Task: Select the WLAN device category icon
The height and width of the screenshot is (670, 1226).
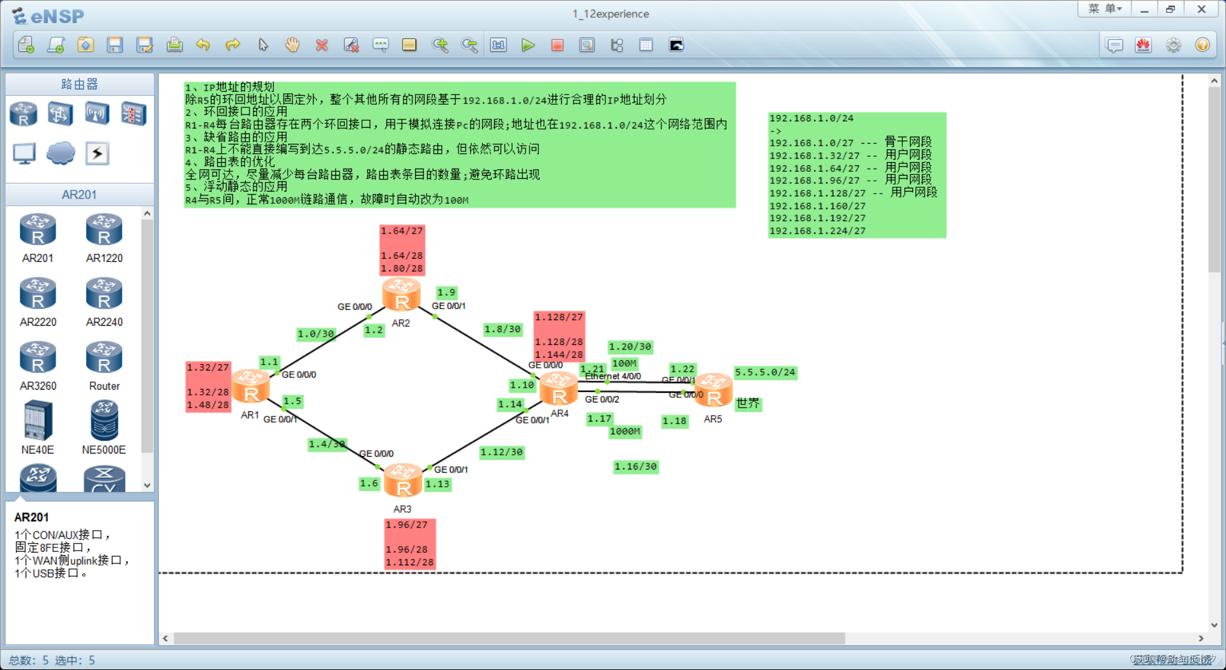Action: (96, 114)
